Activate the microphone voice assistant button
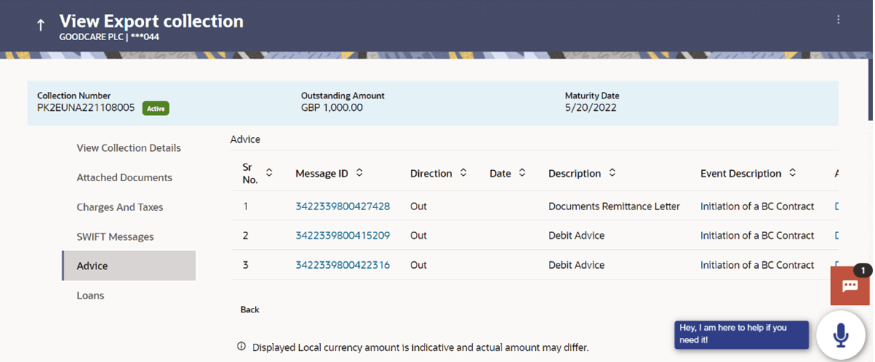The width and height of the screenshot is (875, 362). point(841,335)
